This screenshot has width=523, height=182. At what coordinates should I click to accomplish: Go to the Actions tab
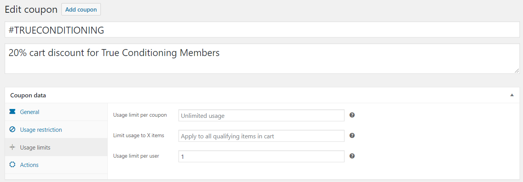coord(29,165)
